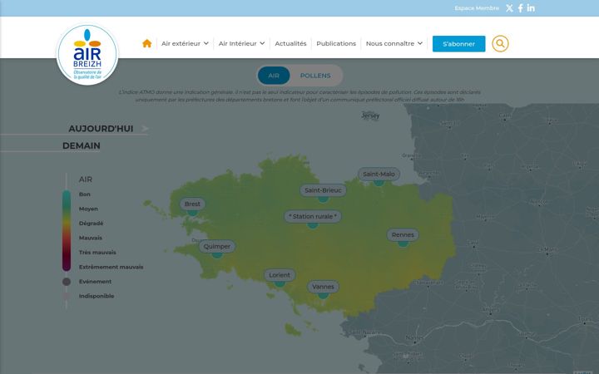Show DEMAIN forecast tab
The width and height of the screenshot is (599, 374).
tap(82, 145)
